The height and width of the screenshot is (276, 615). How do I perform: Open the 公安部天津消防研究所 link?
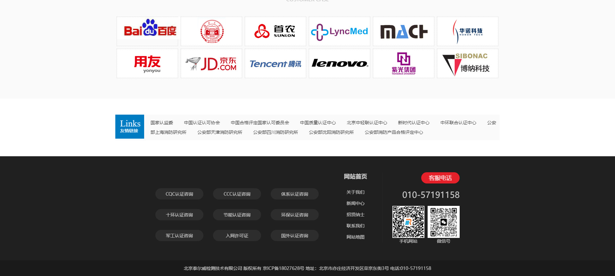[x=220, y=132]
